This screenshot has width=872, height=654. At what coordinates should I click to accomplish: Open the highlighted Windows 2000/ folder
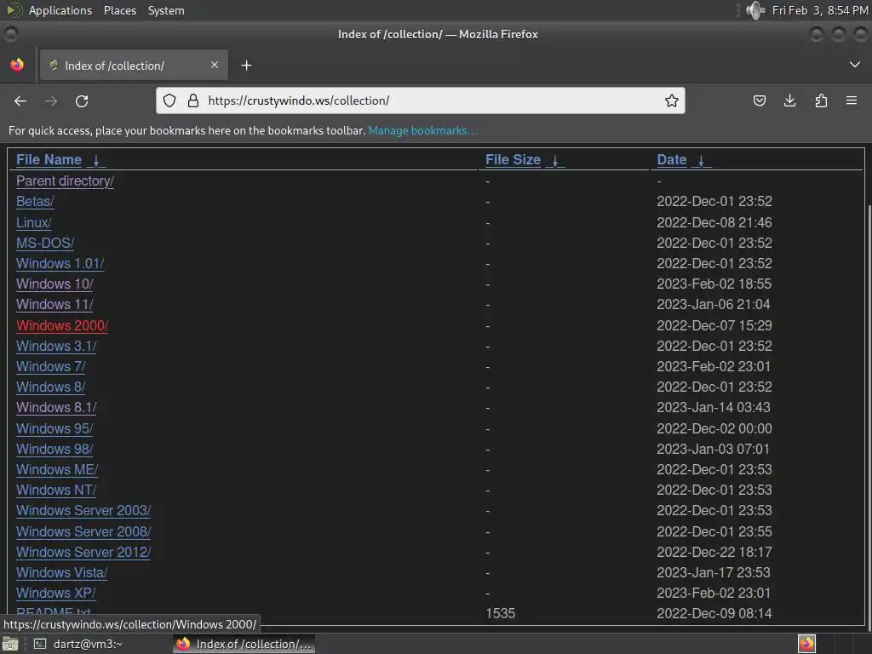62,325
